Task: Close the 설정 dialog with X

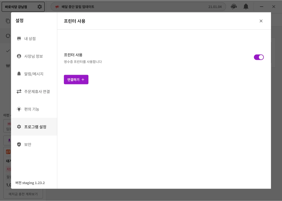Action: [261, 21]
